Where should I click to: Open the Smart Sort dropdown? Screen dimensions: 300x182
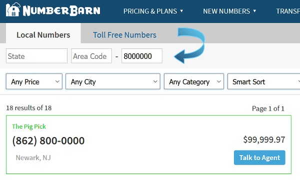click(x=263, y=81)
